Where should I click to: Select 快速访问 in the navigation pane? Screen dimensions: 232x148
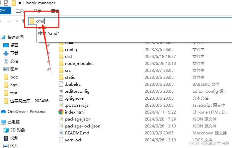(16, 37)
